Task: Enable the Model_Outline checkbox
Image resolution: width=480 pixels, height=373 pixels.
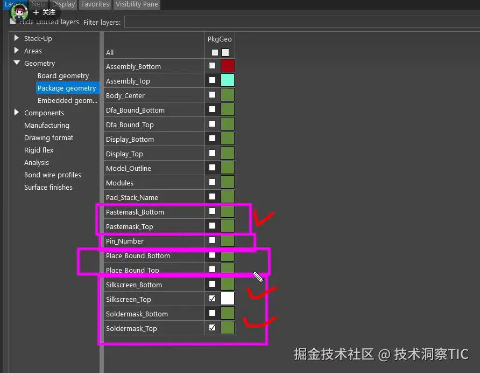Action: (x=212, y=168)
